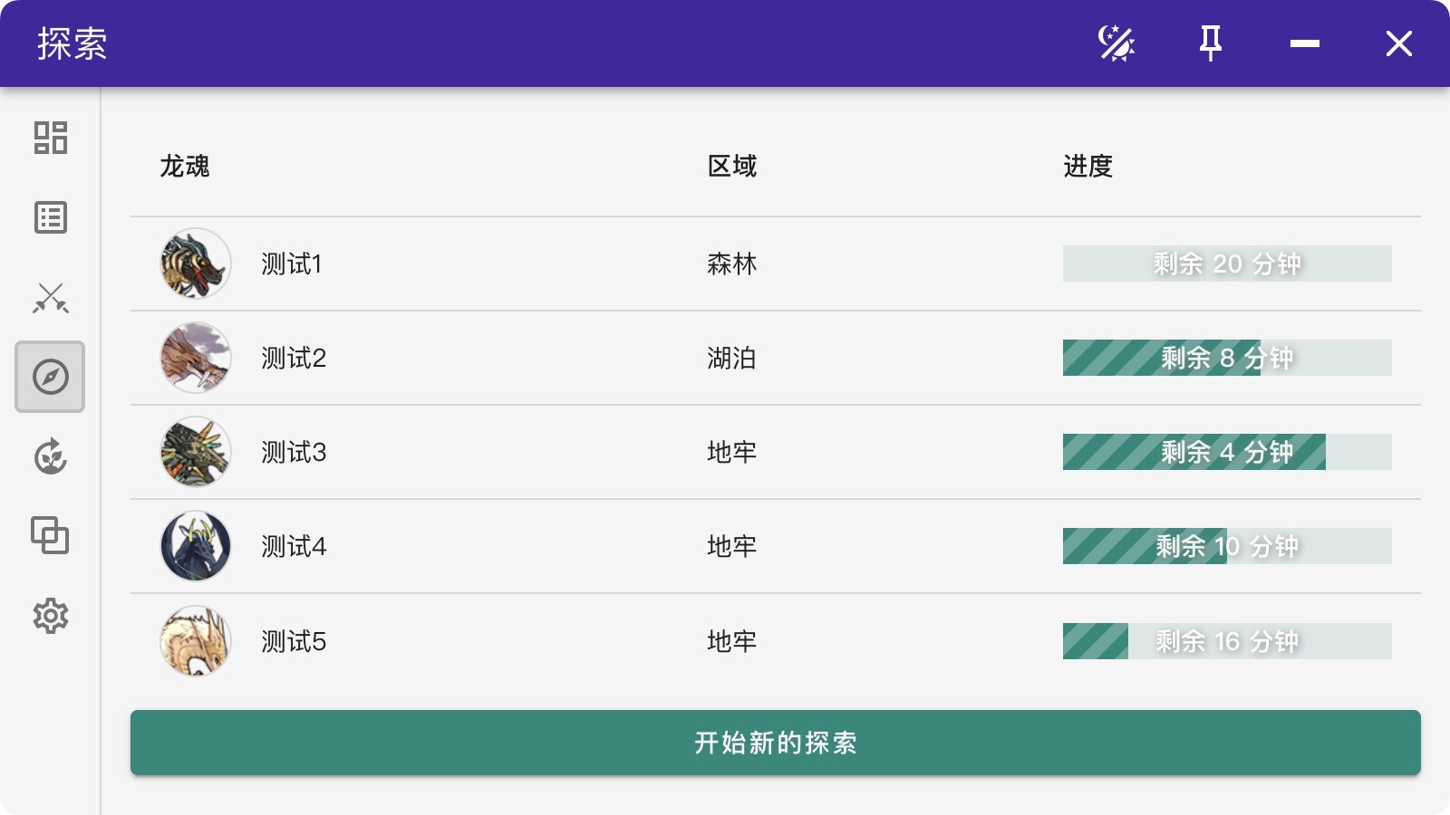Toggle between day and night theme
Image resolution: width=1450 pixels, height=815 pixels.
[x=1117, y=43]
